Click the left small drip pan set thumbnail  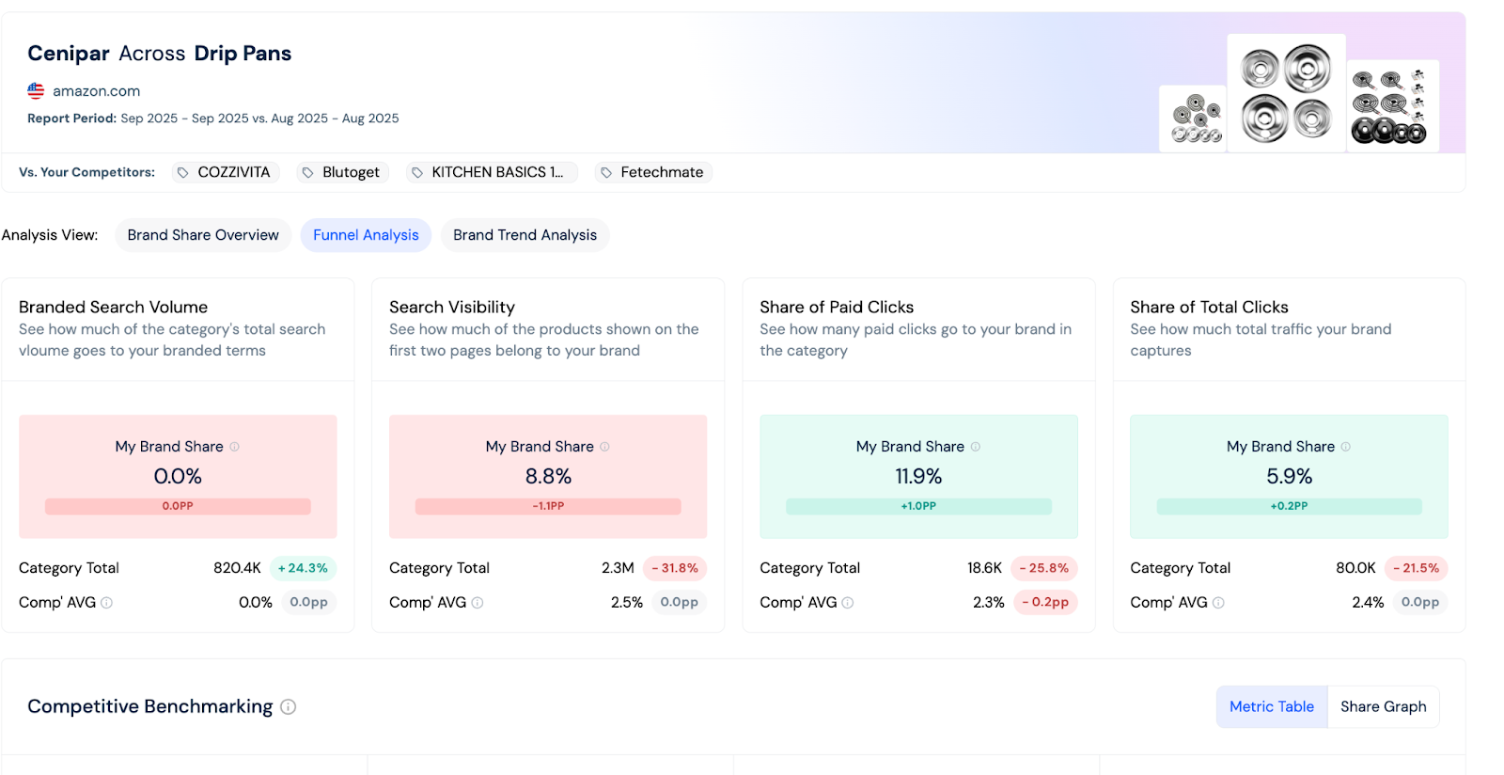pos(1194,119)
